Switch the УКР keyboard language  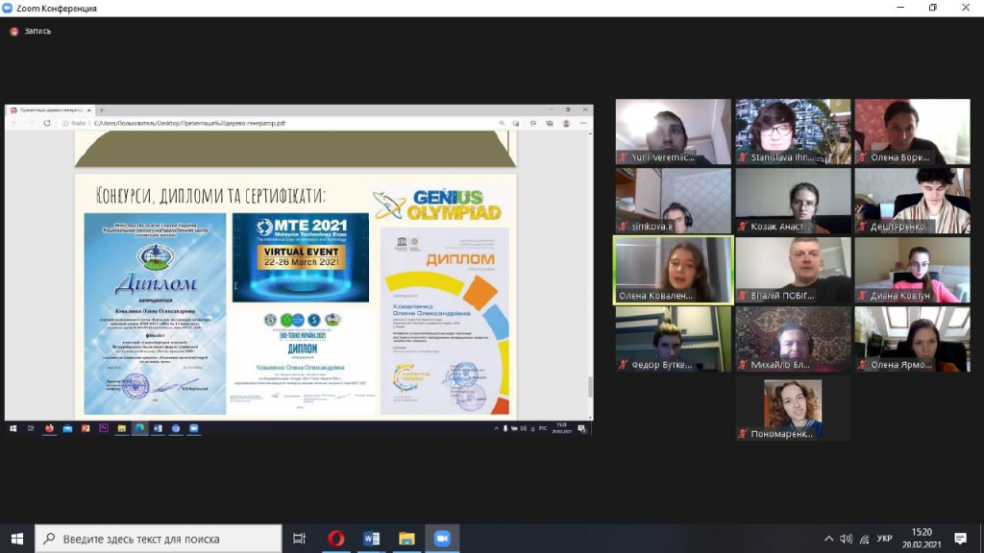[885, 539]
